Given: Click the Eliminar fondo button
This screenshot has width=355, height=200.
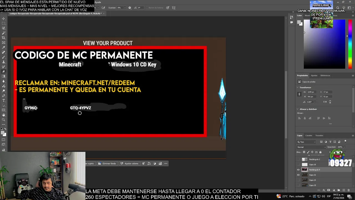Looking at the screenshot, I should coord(107,164).
